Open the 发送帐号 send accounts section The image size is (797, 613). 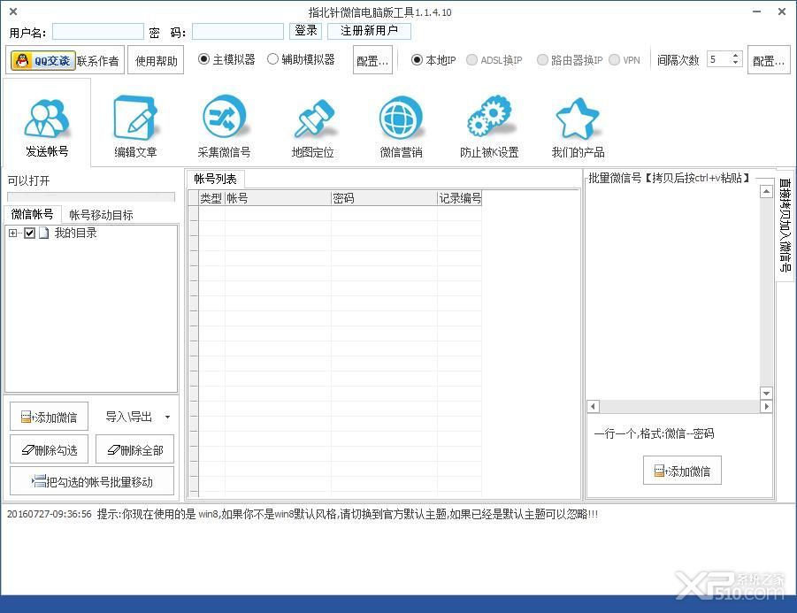pos(47,123)
